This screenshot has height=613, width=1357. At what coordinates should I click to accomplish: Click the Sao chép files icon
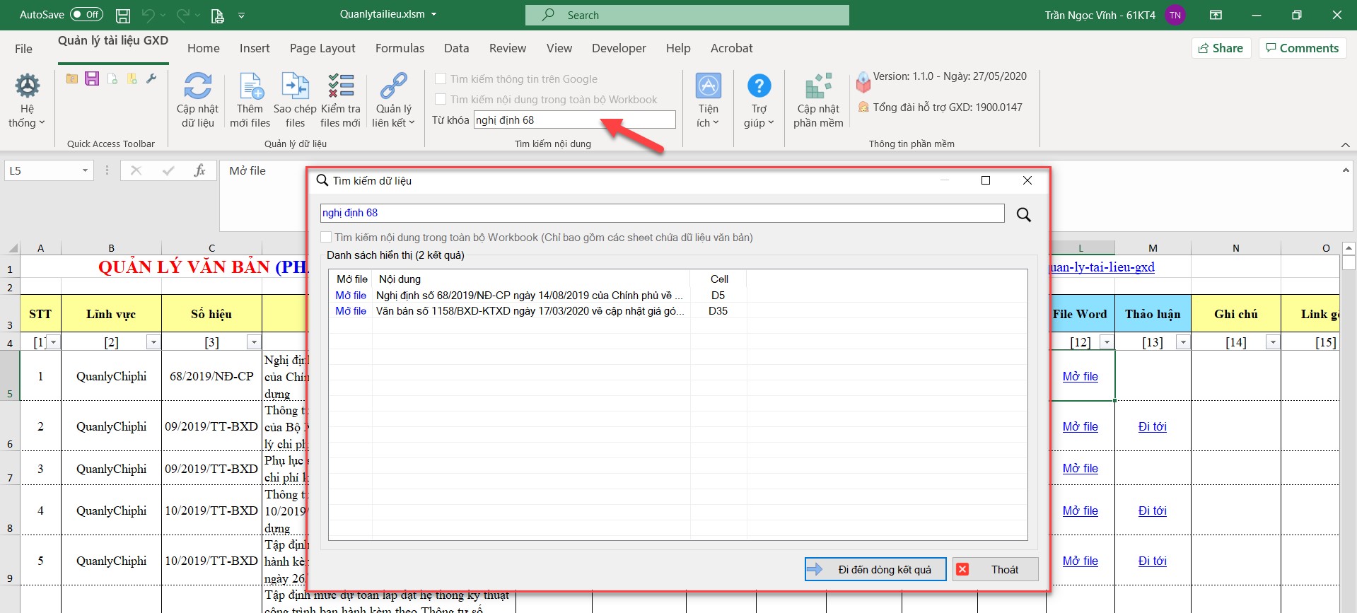tap(295, 87)
